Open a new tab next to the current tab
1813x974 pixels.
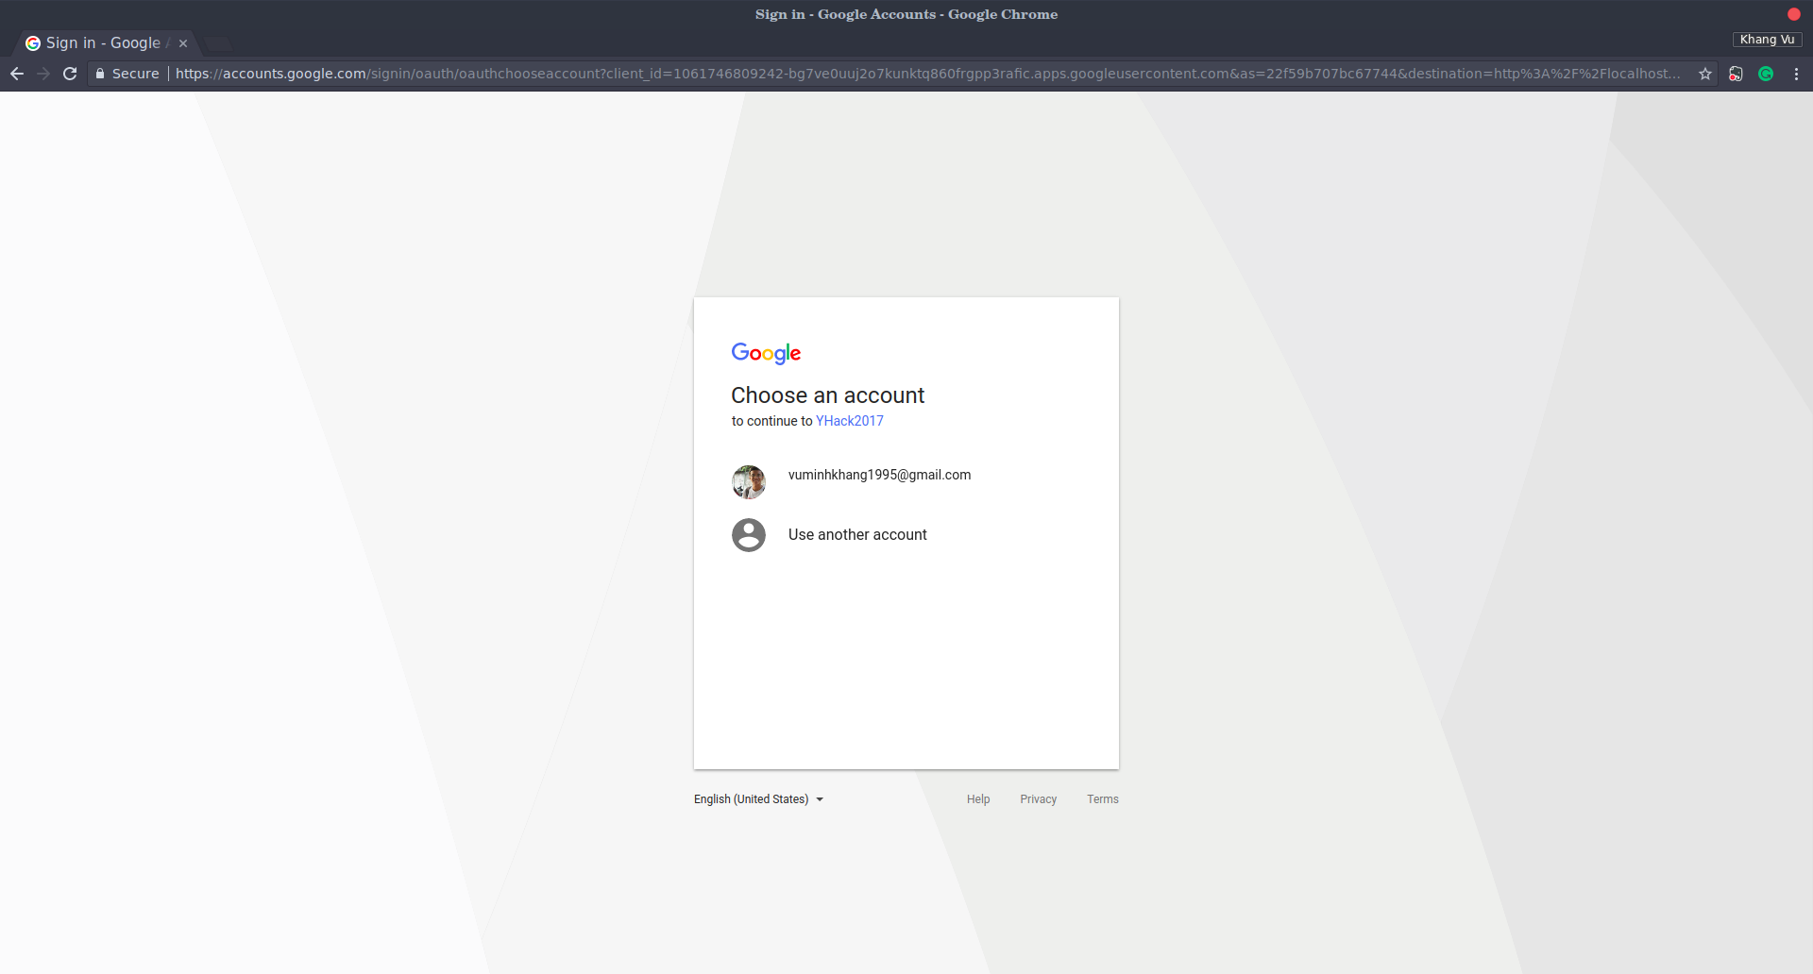coord(218,43)
